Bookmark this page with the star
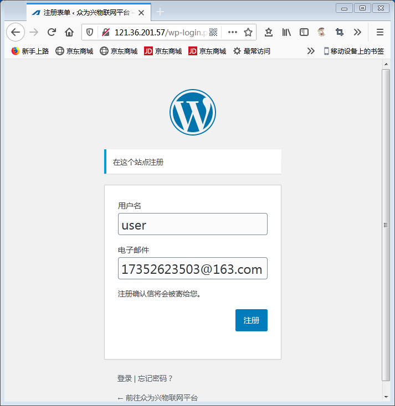Viewport: 395px width, 406px height. 248,33
